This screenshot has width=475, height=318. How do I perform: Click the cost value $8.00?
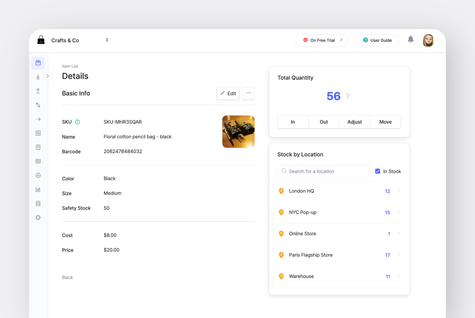click(110, 235)
